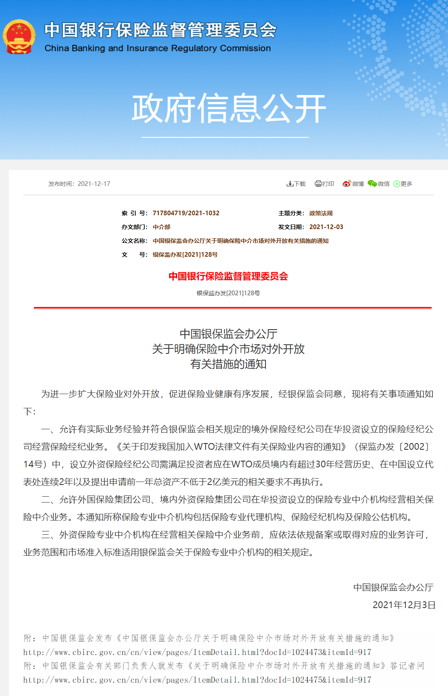Open the URL ending docId=1024473
This screenshot has height=696, width=448.
197,652
